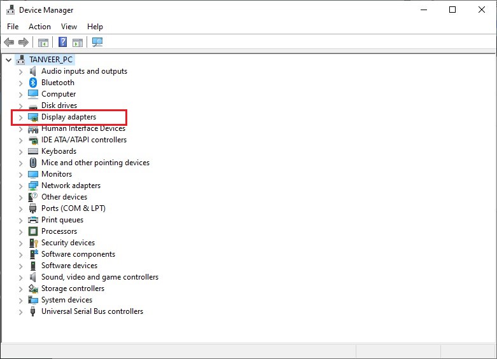Click Scan for hardware changes toolbar icon
Viewport: 497px width, 359px height.
click(x=97, y=42)
